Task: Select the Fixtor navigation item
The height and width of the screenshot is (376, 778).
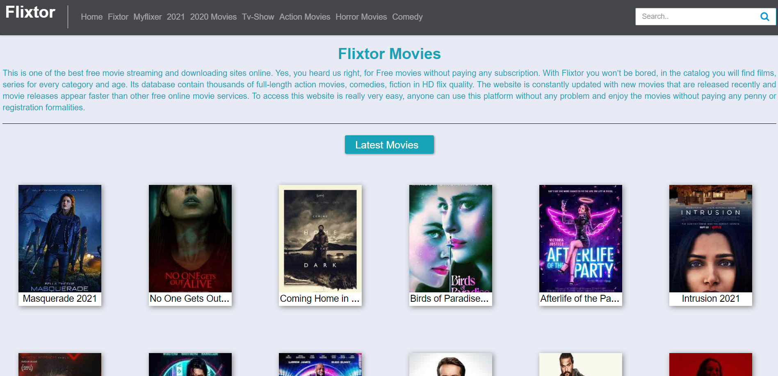Action: click(118, 17)
